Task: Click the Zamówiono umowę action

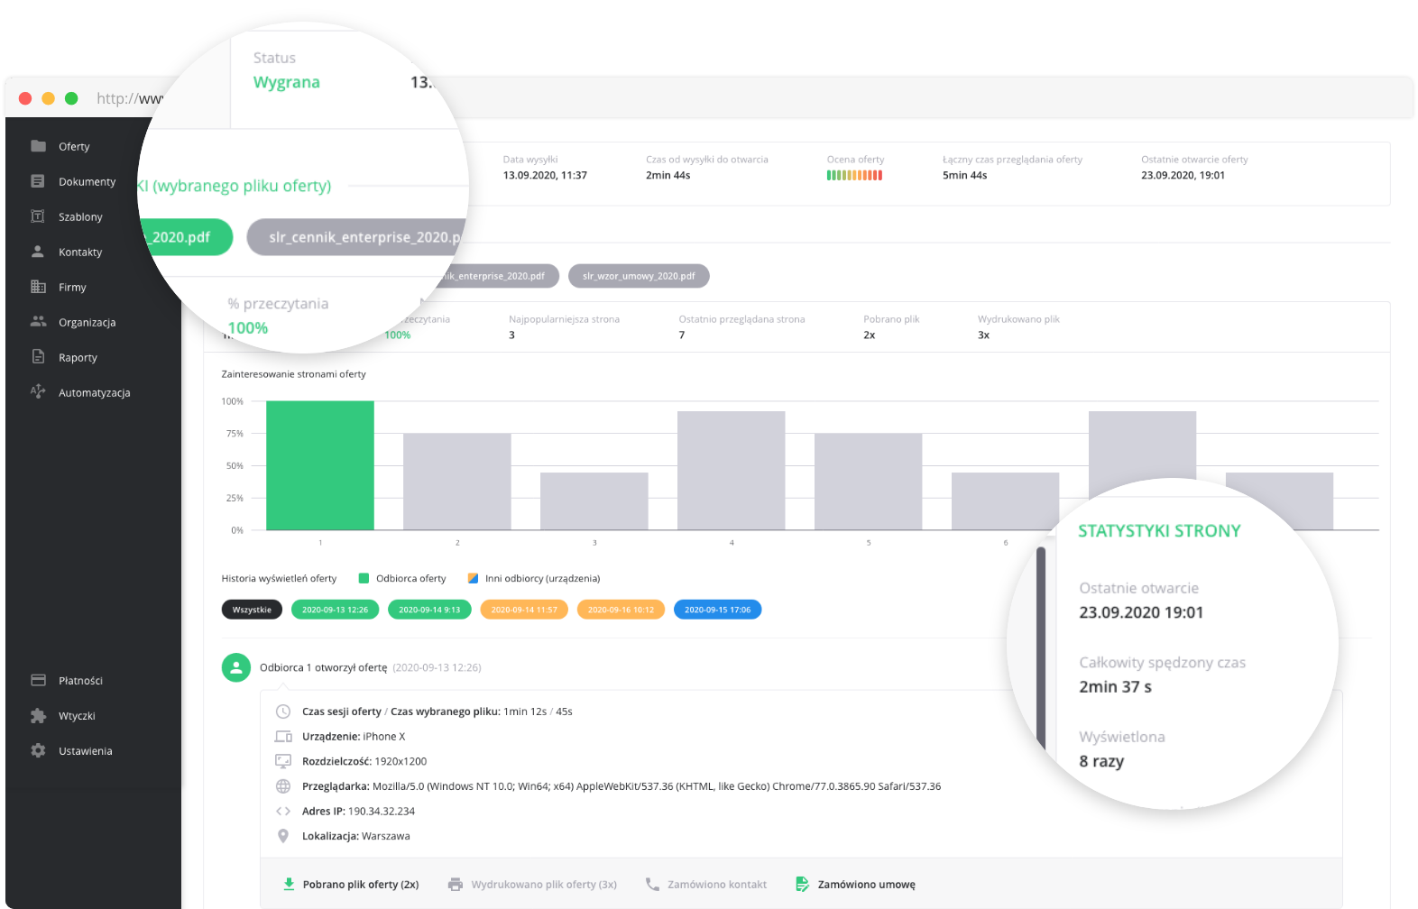Action: [865, 885]
